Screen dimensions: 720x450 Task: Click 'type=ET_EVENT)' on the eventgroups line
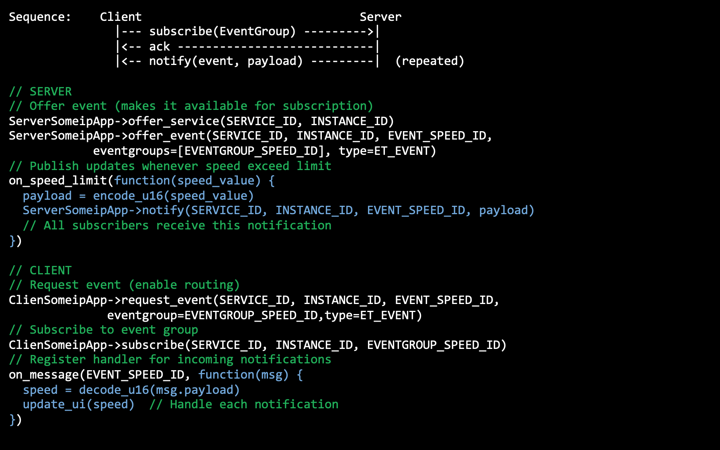387,151
